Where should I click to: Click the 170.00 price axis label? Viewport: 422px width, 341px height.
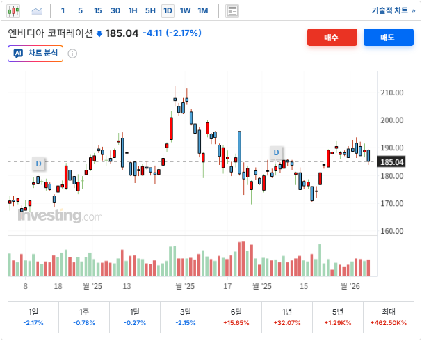click(392, 203)
